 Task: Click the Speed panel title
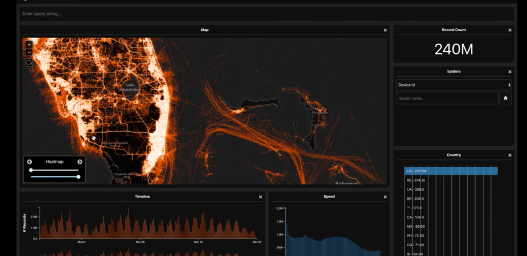point(329,196)
